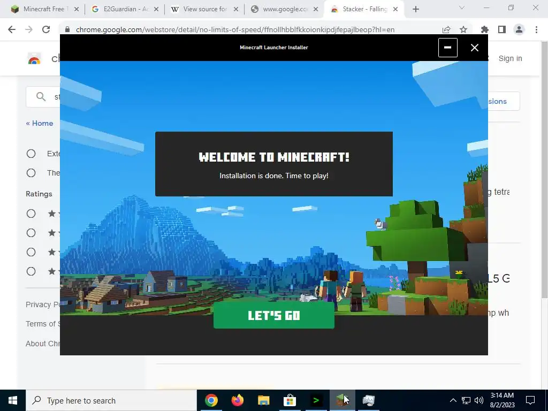Go forward with Chrome's arrow
The height and width of the screenshot is (411, 548).
coord(29,30)
